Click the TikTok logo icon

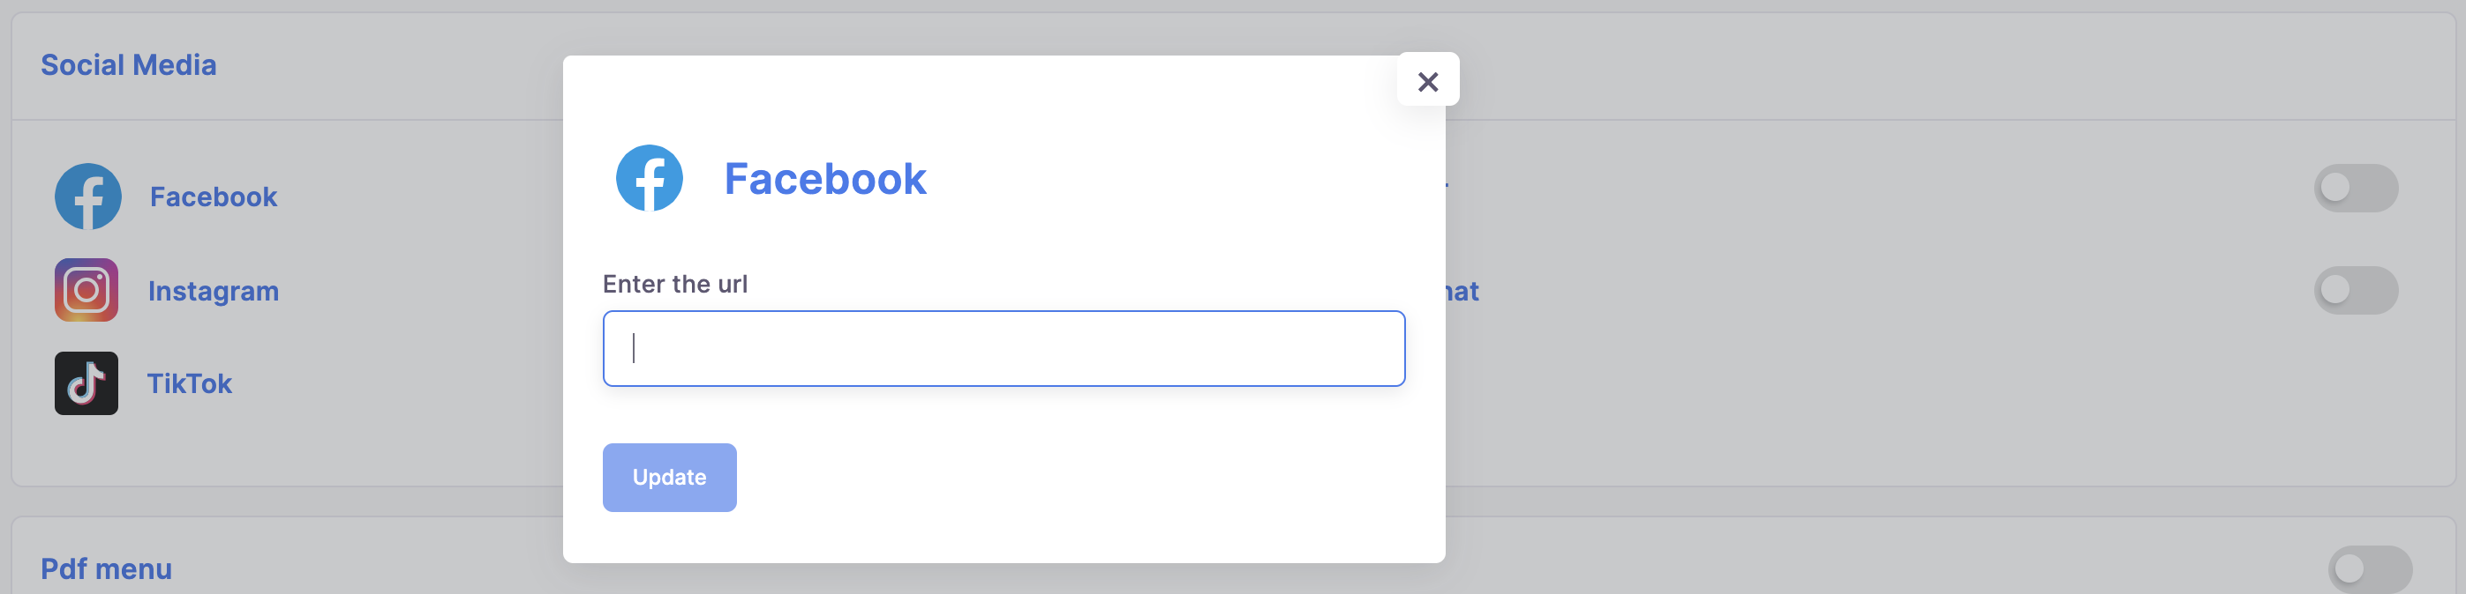coord(86,383)
